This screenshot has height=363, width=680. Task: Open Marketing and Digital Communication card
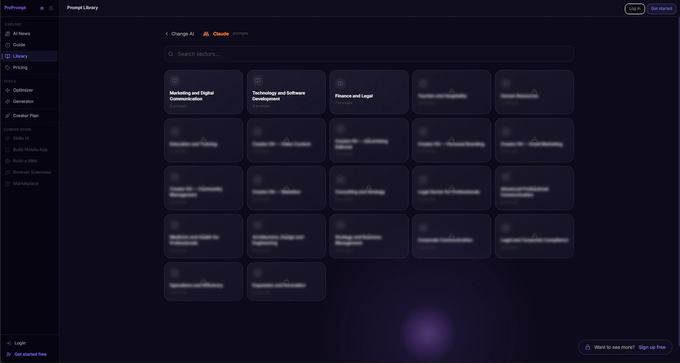click(204, 92)
